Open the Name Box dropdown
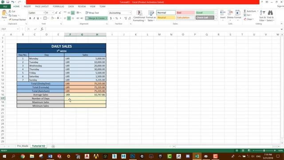Screen dimensions: 284x160 pyautogui.click(x=18, y=29)
